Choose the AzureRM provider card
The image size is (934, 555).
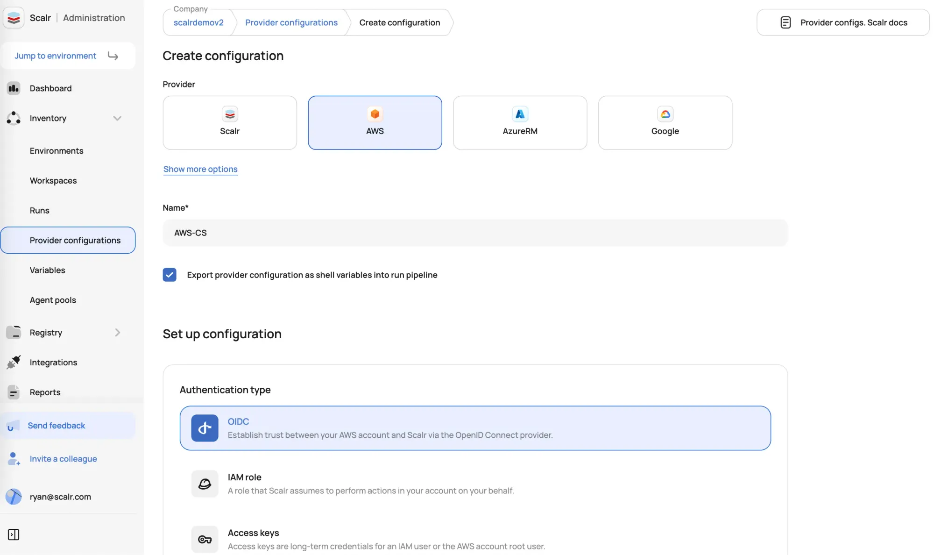point(520,123)
